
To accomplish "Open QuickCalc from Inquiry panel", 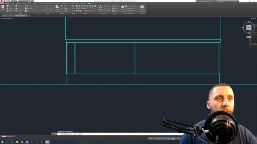I will pos(116,11).
